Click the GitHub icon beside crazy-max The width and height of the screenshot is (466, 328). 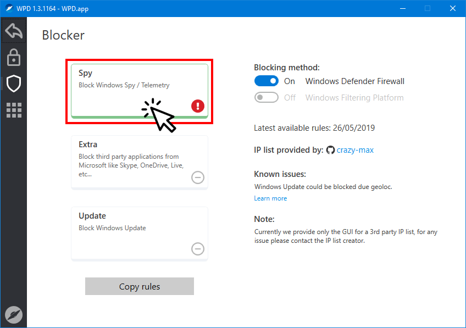click(x=330, y=150)
